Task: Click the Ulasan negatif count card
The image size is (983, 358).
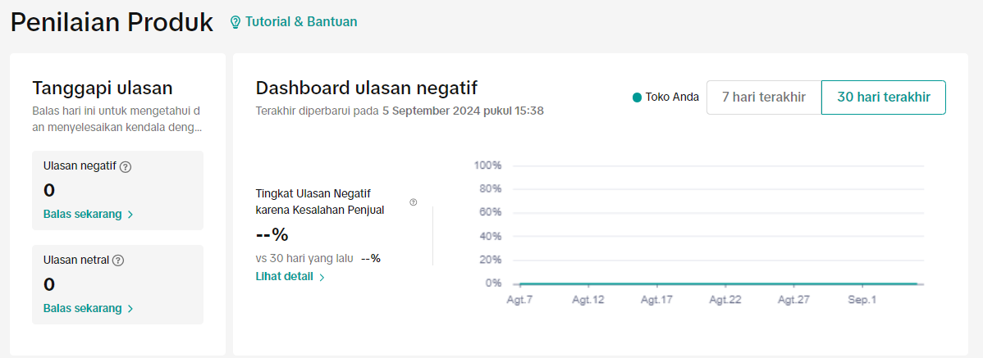Action: coord(117,190)
